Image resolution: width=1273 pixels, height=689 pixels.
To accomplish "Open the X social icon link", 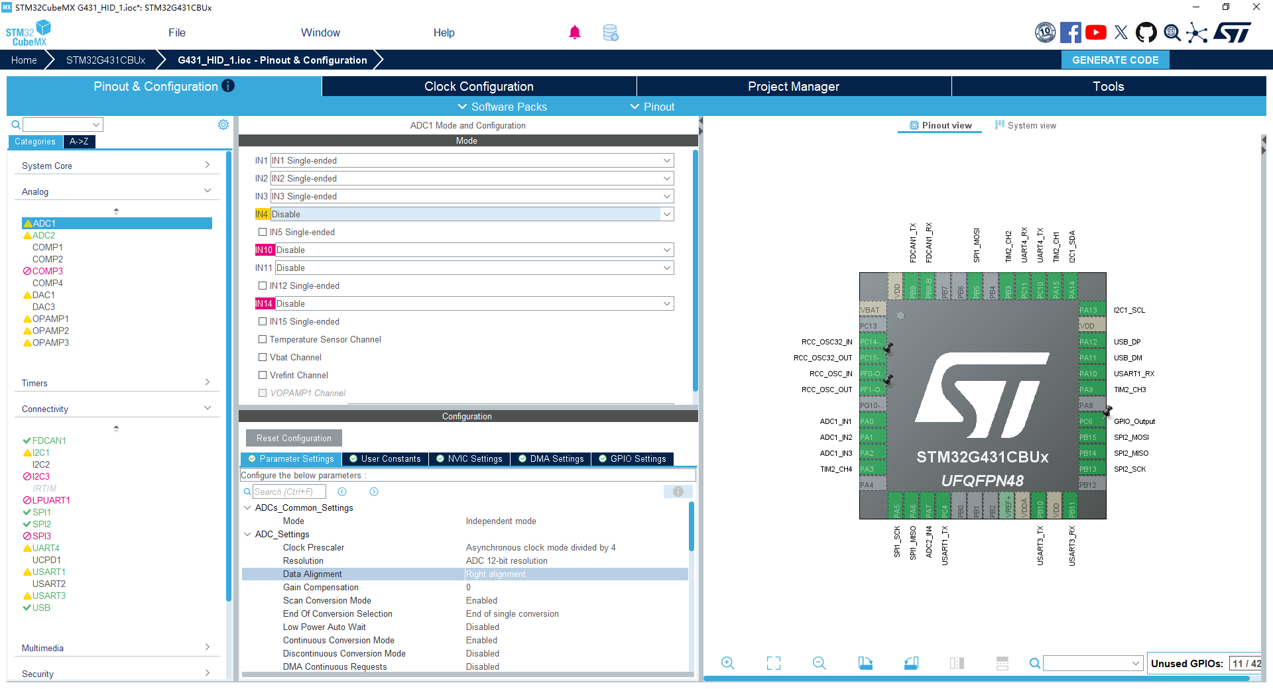I will [x=1121, y=32].
